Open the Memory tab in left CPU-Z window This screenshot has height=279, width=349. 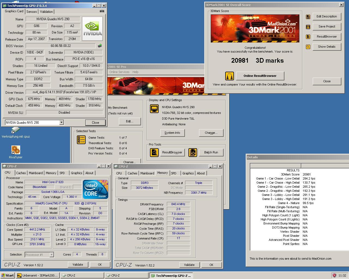point(51,173)
